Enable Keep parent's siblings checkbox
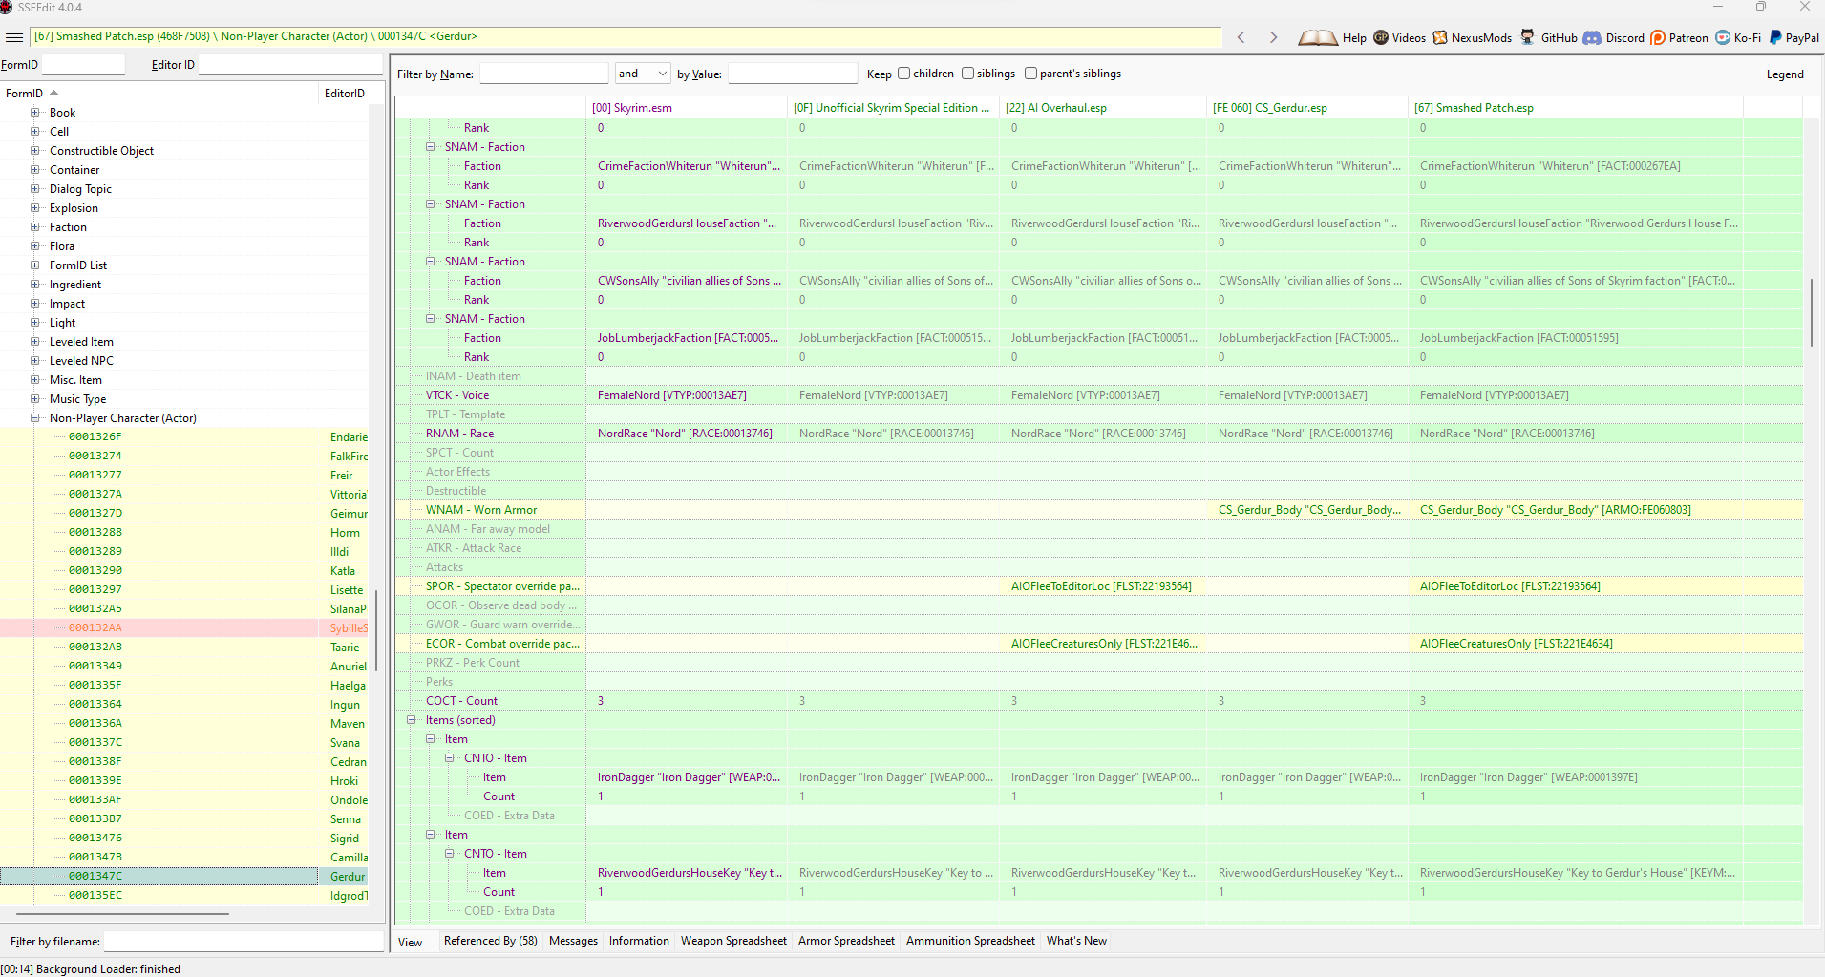 1030,74
